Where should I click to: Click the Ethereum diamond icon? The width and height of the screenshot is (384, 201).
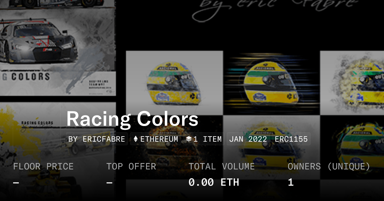pos(136,139)
